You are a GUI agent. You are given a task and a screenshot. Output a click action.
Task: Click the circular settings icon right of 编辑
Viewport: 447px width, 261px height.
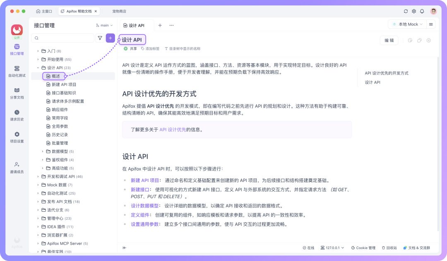428,41
